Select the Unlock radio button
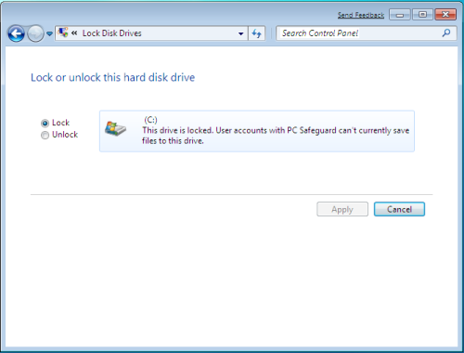This screenshot has width=464, height=353. tap(45, 136)
